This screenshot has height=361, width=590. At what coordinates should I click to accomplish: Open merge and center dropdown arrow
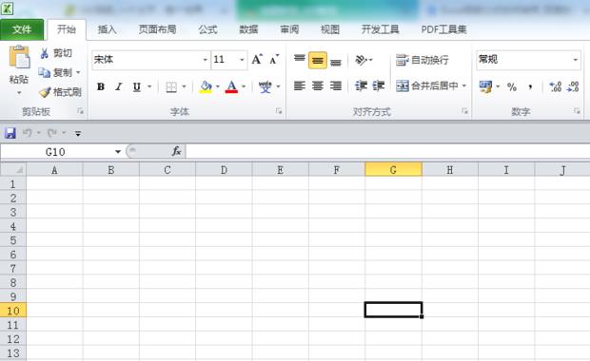[x=464, y=86]
